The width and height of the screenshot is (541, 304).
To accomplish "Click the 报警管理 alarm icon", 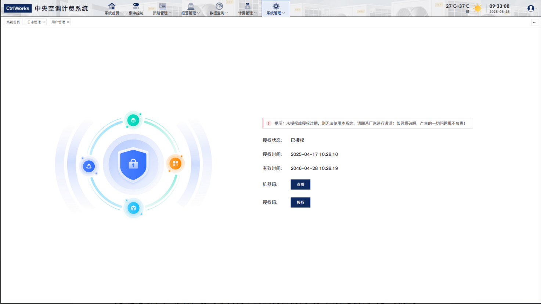I will pyautogui.click(x=191, y=6).
